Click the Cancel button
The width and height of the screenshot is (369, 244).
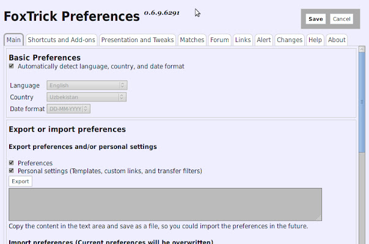[342, 19]
